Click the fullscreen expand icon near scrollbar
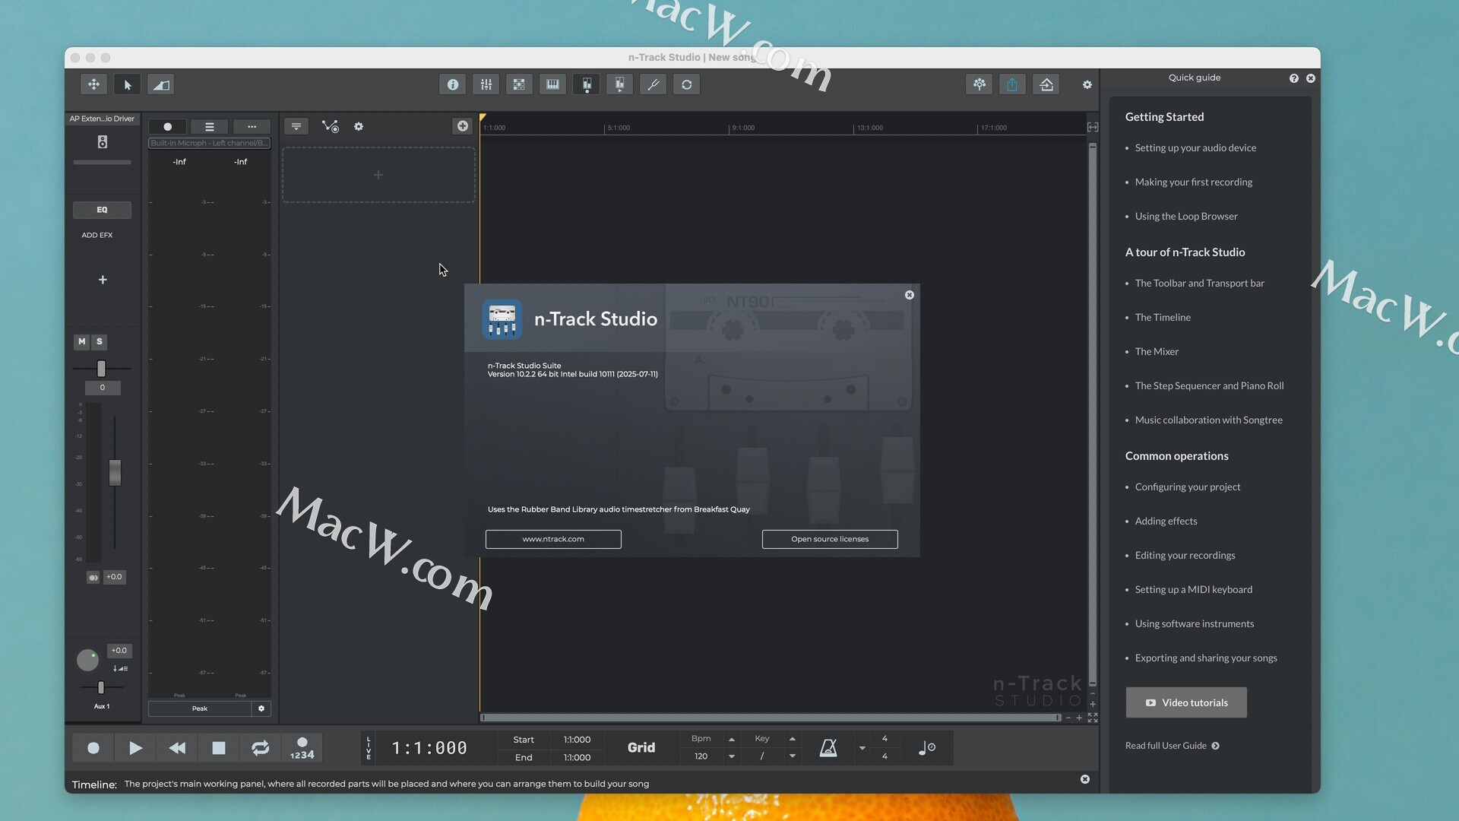This screenshot has width=1459, height=821. coord(1093,718)
